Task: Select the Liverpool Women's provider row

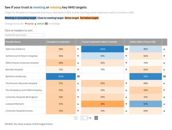Action: click(25, 104)
